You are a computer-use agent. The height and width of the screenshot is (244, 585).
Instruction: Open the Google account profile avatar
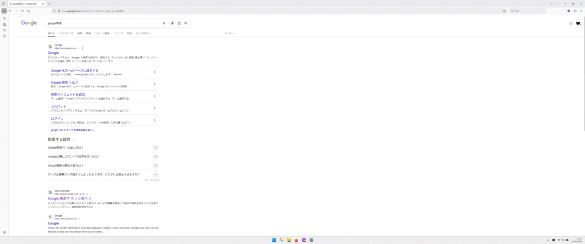[578, 23]
